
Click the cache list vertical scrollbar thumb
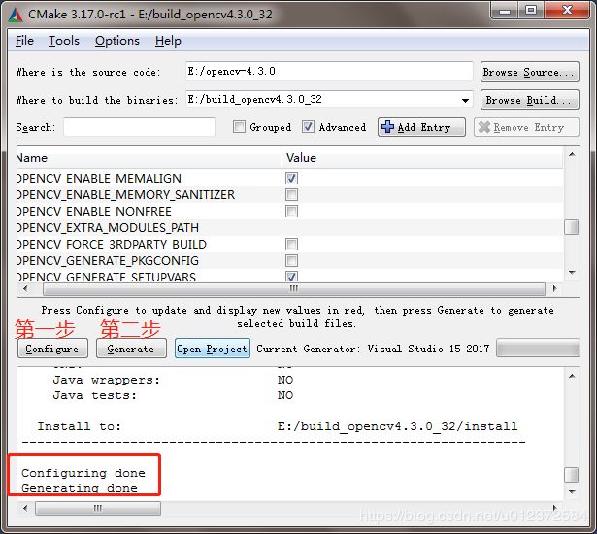[572, 227]
